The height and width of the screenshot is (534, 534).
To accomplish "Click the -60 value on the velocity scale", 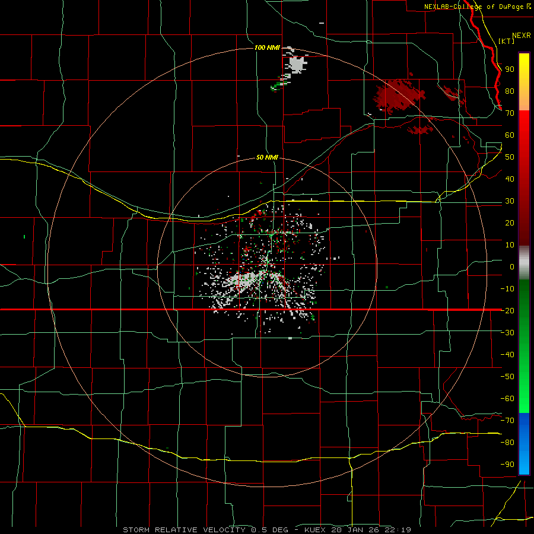I will 507,399.
